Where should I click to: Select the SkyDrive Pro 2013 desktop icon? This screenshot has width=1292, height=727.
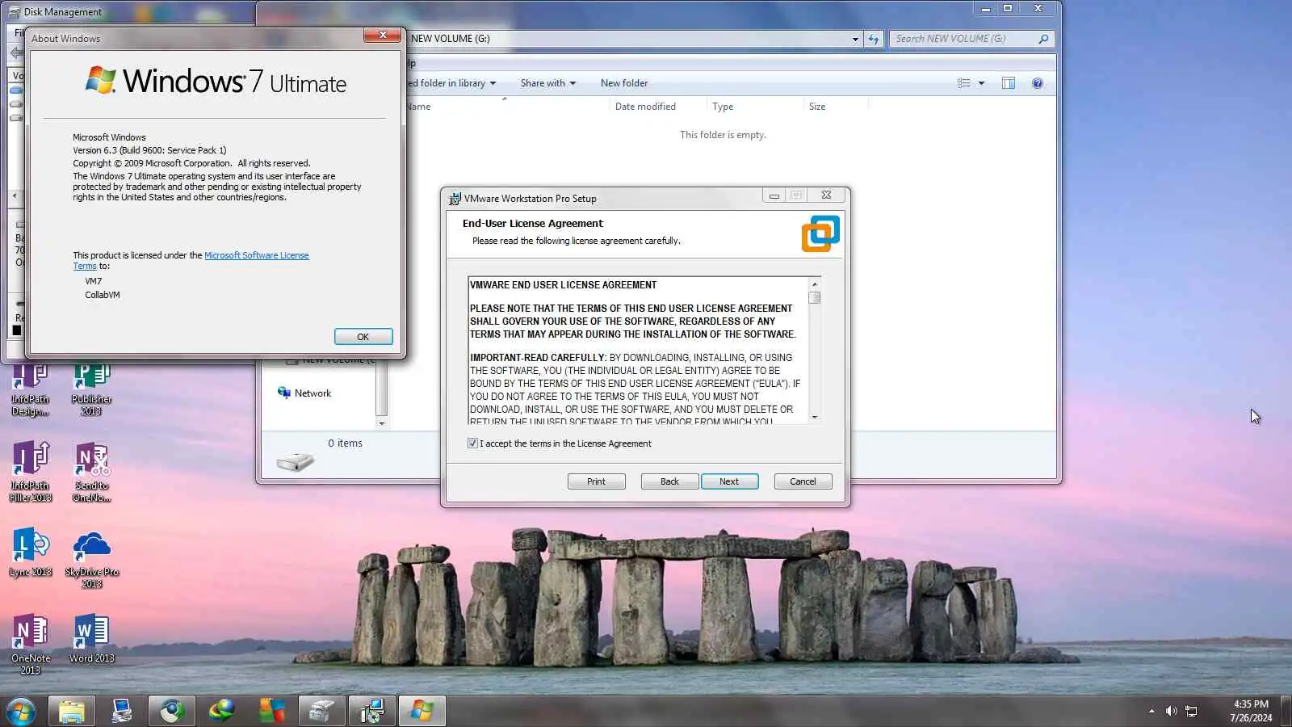91,559
